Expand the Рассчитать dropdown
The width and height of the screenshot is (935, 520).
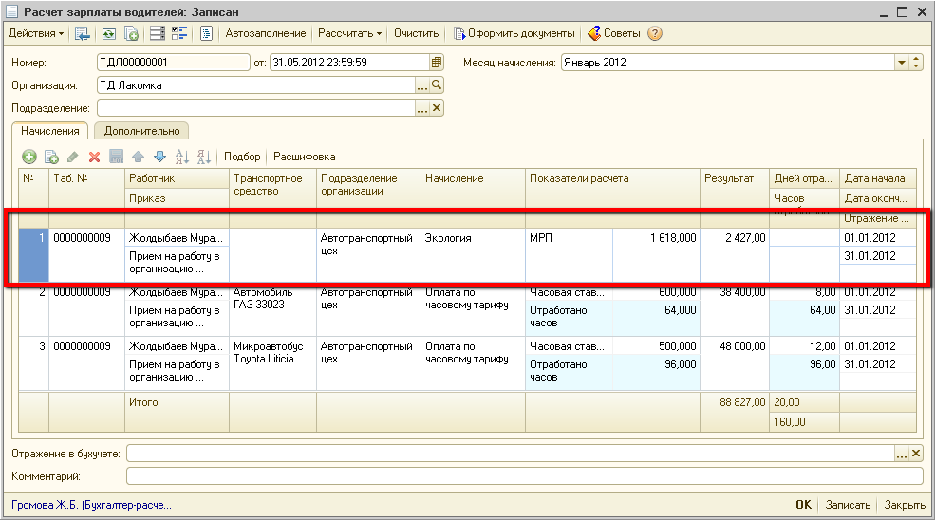point(350,33)
